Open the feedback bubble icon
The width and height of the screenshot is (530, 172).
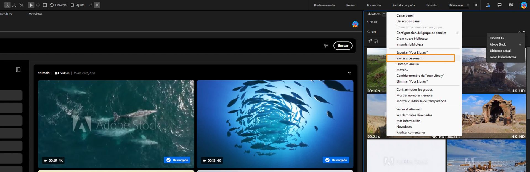coord(511,5)
